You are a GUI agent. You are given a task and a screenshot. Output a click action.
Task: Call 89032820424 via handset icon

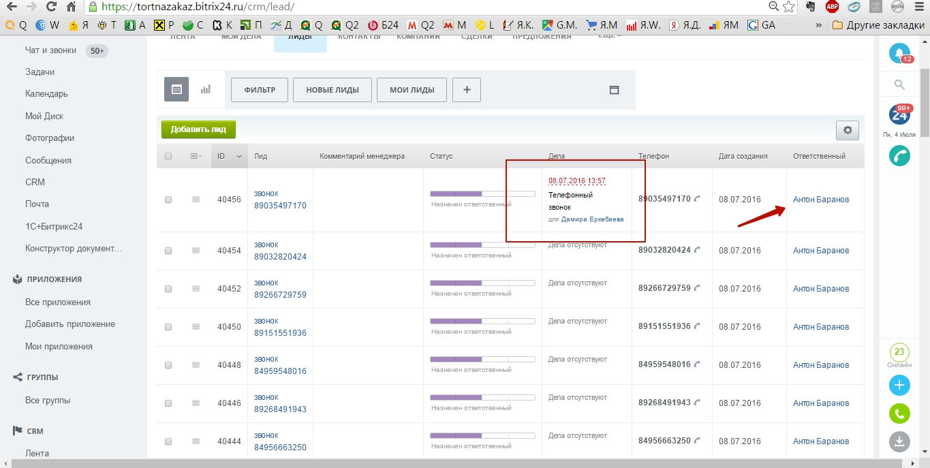[x=697, y=250]
